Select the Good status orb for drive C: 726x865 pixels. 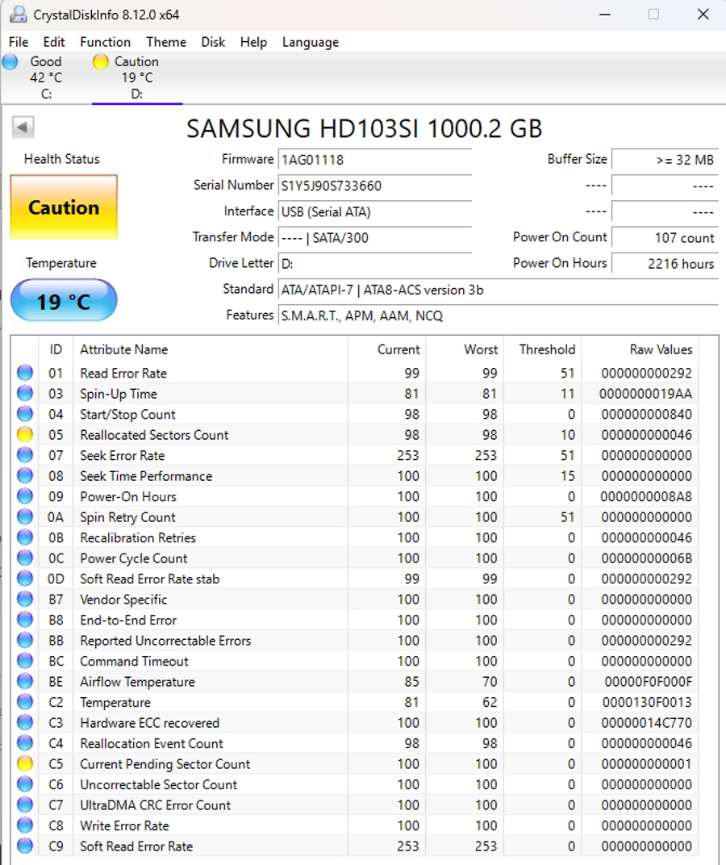[10, 62]
